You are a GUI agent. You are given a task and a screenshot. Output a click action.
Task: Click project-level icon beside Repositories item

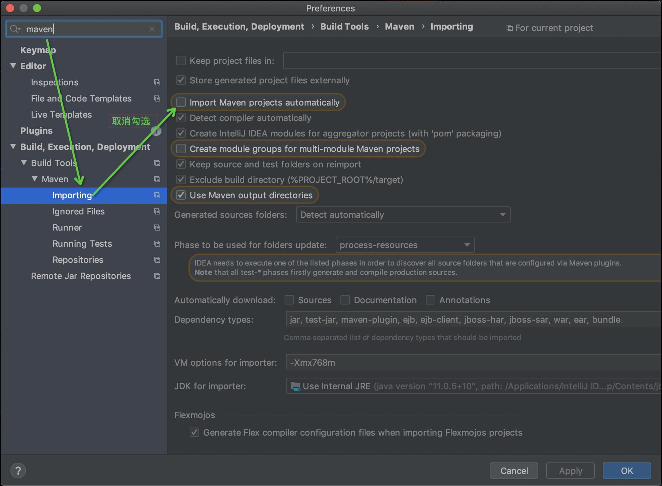157,260
